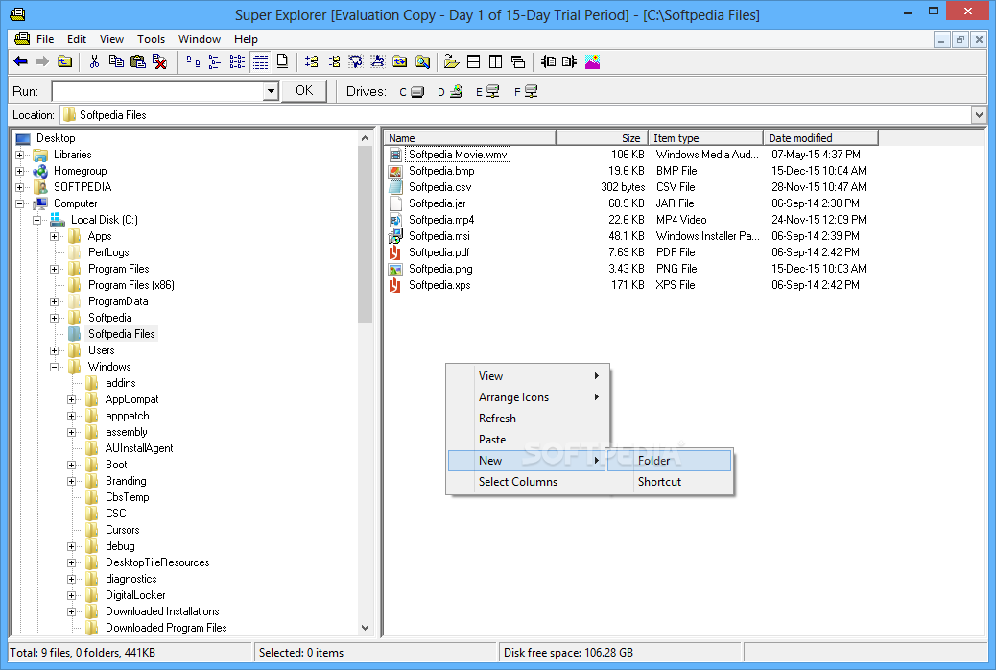The height and width of the screenshot is (670, 996).
Task: Open the File menu
Action: point(44,39)
